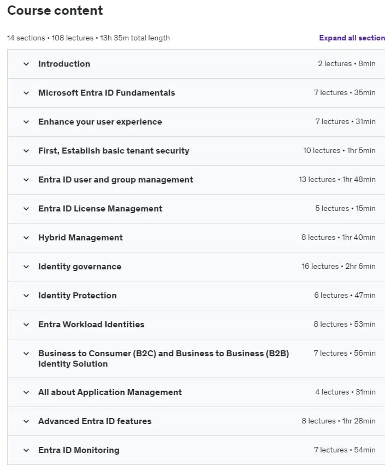Screen dimensions: 385x465
Task: Click chevron next to Microsoft Entra ID Fundamentals
Action: point(26,93)
